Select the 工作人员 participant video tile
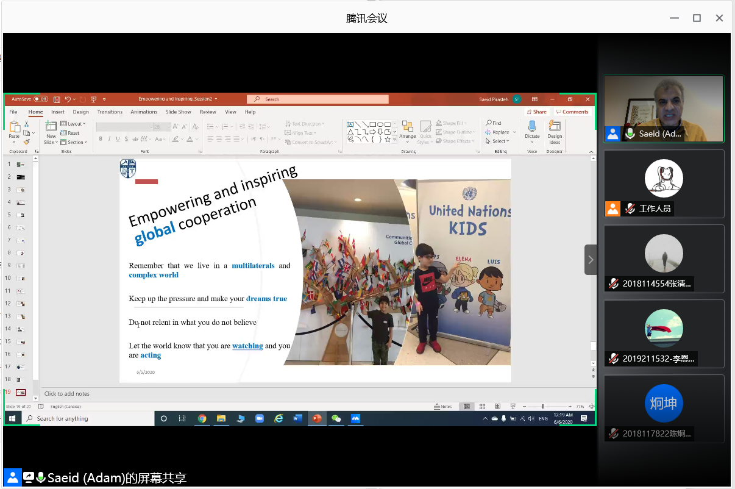Image resolution: width=735 pixels, height=489 pixels. click(x=664, y=184)
